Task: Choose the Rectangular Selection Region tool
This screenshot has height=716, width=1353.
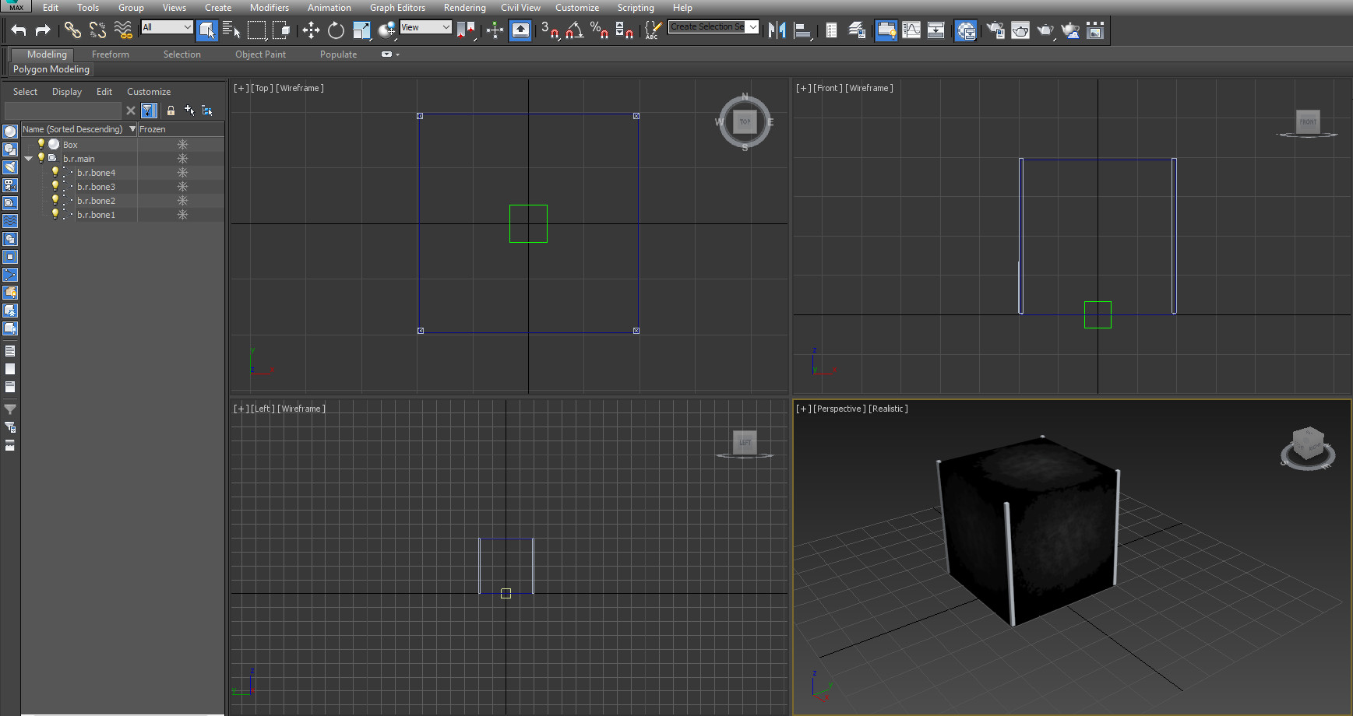Action: click(x=256, y=30)
